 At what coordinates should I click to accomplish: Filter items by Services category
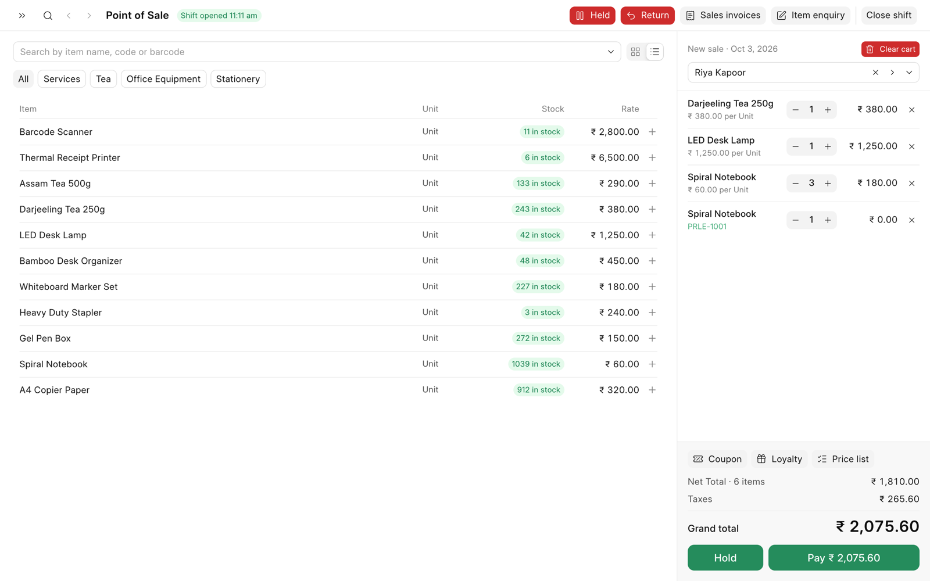coord(62,79)
